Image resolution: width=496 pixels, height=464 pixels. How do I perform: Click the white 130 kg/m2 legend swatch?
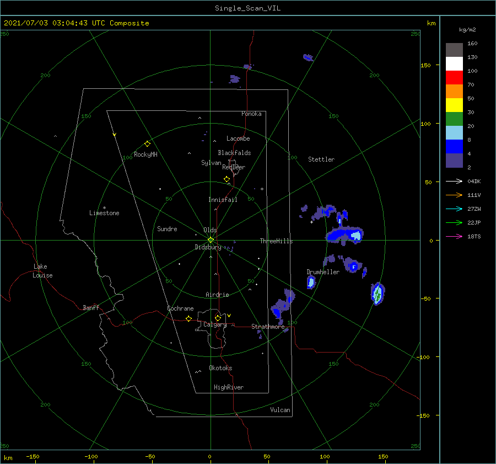(454, 63)
